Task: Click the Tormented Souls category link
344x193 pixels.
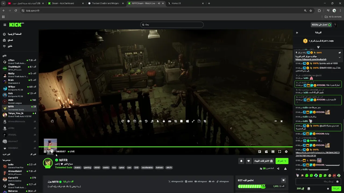Action: coord(64,168)
